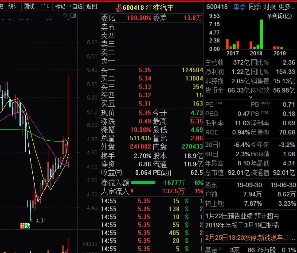Select 买二 price 5.34
Viewport: 297px width, 253px height.
(x=145, y=78)
